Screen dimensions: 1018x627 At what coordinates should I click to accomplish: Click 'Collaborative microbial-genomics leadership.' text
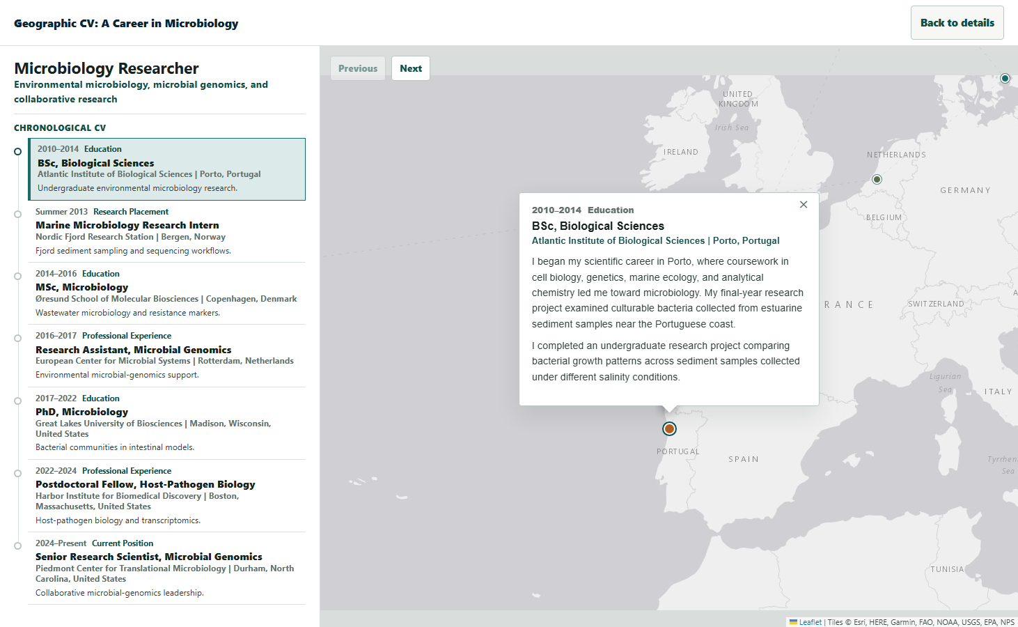pyautogui.click(x=120, y=593)
